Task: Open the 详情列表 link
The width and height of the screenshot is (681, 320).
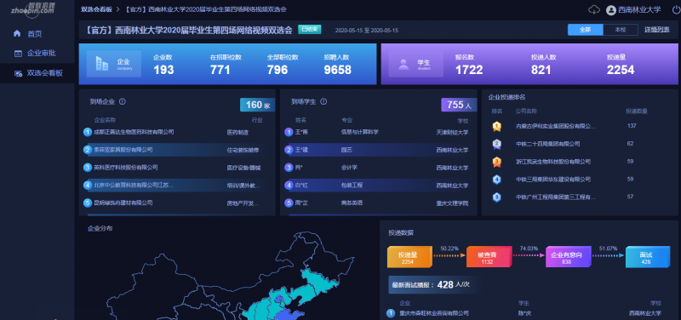Action: click(x=656, y=30)
